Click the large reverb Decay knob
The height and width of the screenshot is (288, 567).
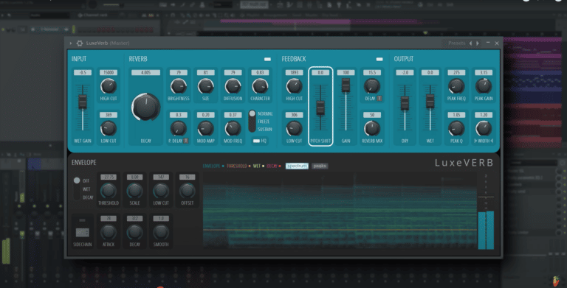(145, 108)
